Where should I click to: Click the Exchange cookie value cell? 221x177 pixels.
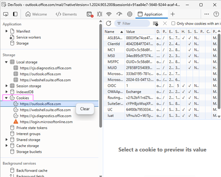point(140,92)
